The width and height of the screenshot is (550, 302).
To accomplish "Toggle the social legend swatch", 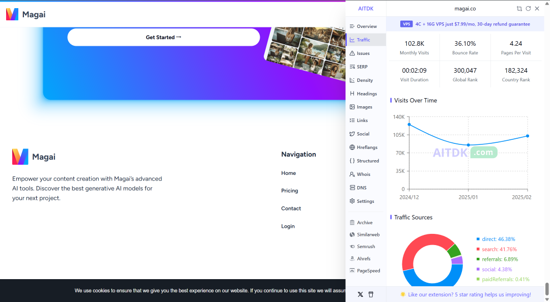I will (478, 269).
